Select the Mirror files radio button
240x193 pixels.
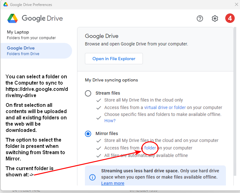tap(88, 133)
